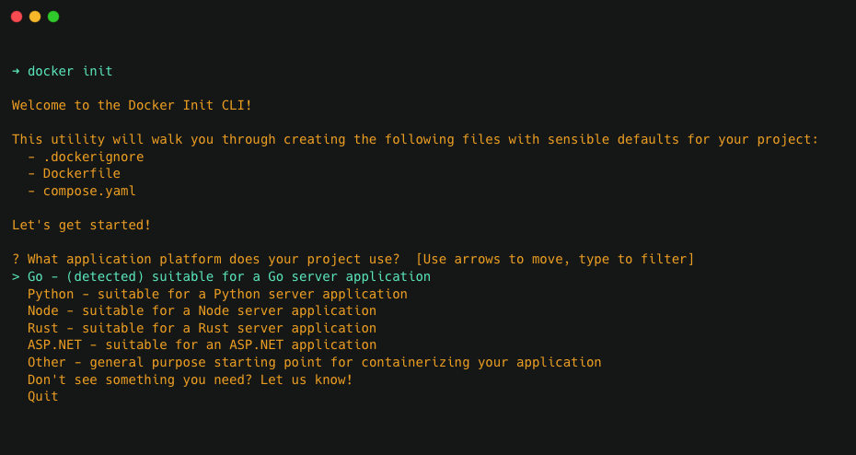Click the "This utility will walk you through" line
Image resolution: width=856 pixels, height=455 pixels.
(415, 139)
